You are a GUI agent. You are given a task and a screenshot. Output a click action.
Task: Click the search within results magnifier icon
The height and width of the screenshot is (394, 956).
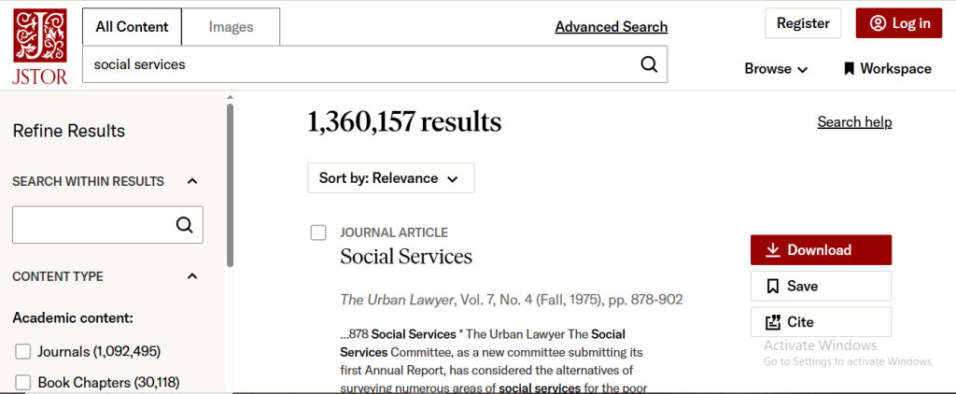tap(184, 224)
